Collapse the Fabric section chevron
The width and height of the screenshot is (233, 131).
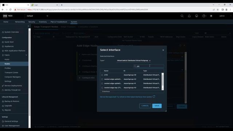tap(26, 55)
